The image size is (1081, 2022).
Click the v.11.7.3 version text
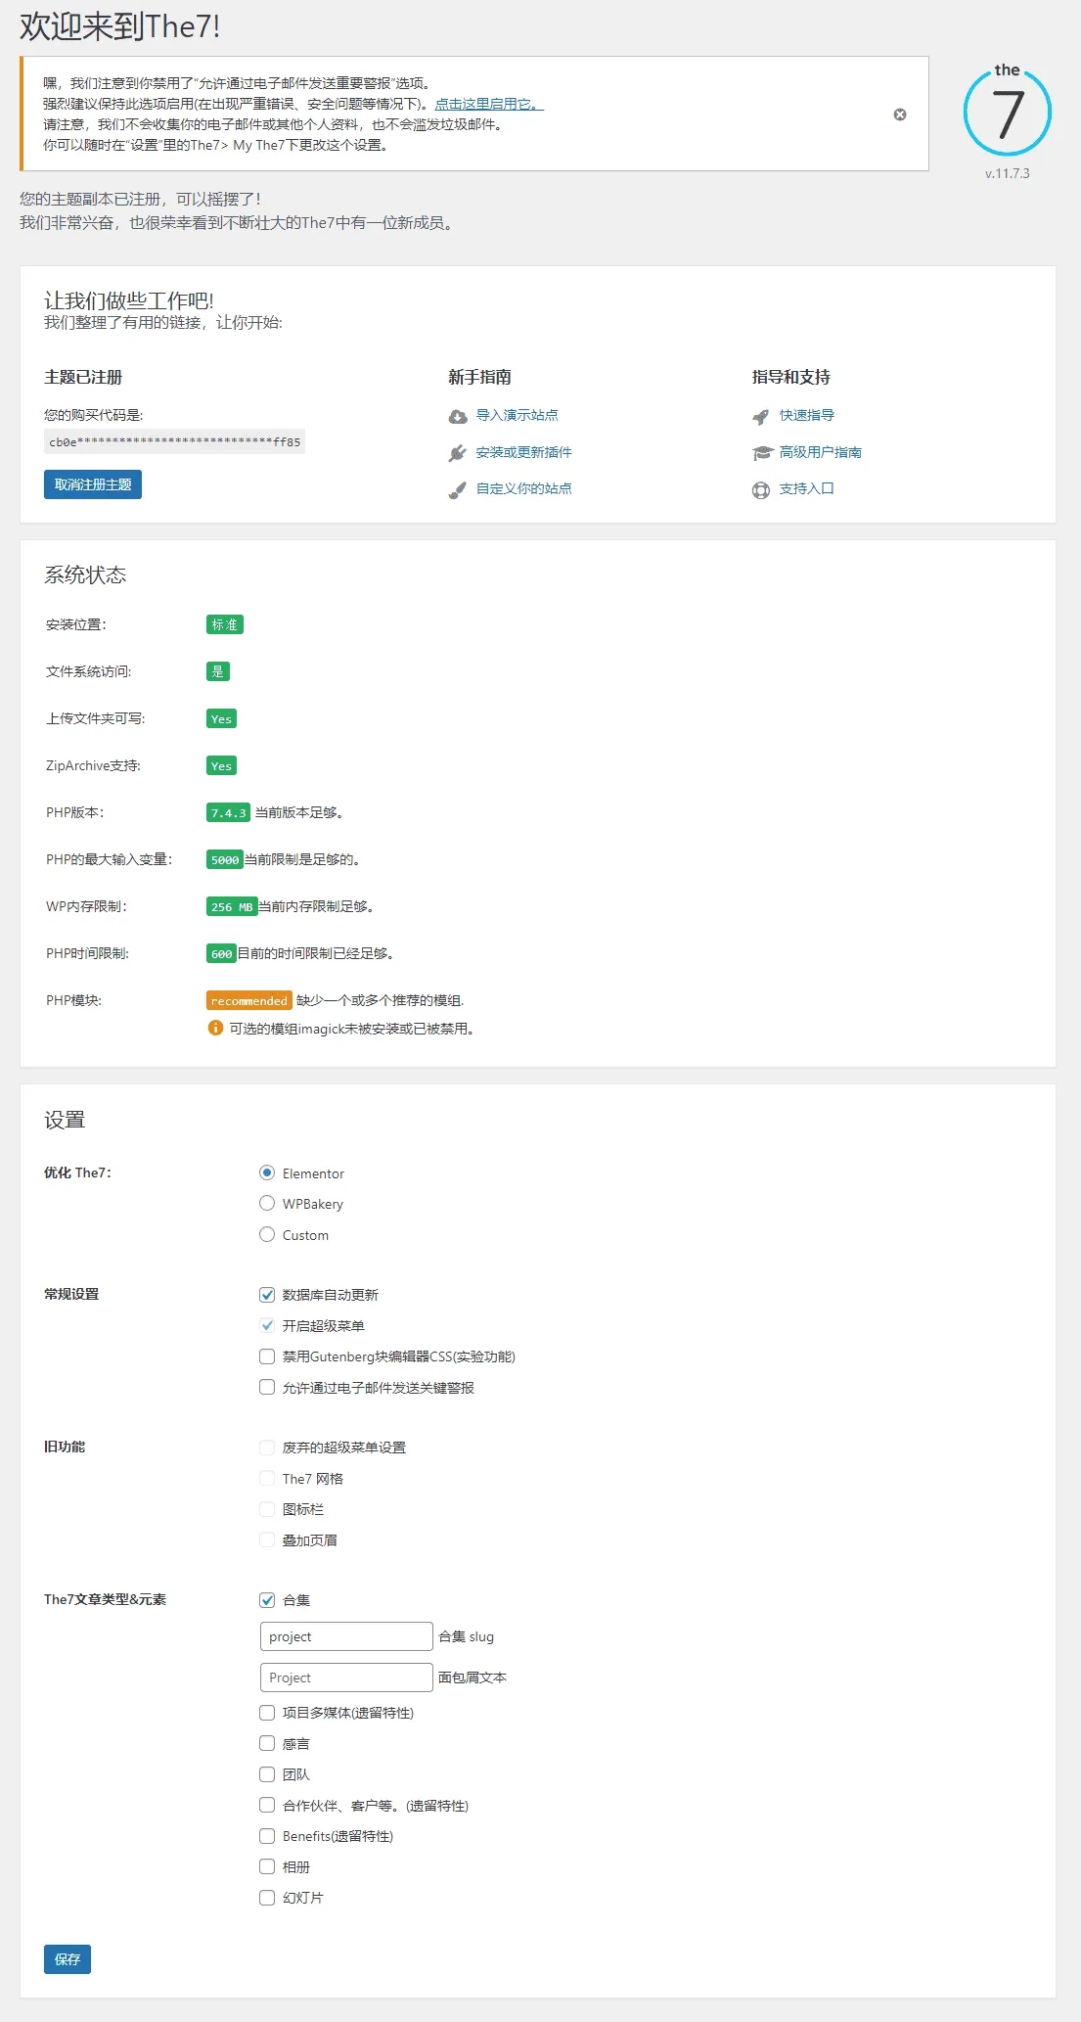1008,173
